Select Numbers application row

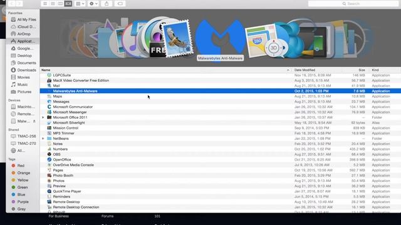(x=220, y=149)
